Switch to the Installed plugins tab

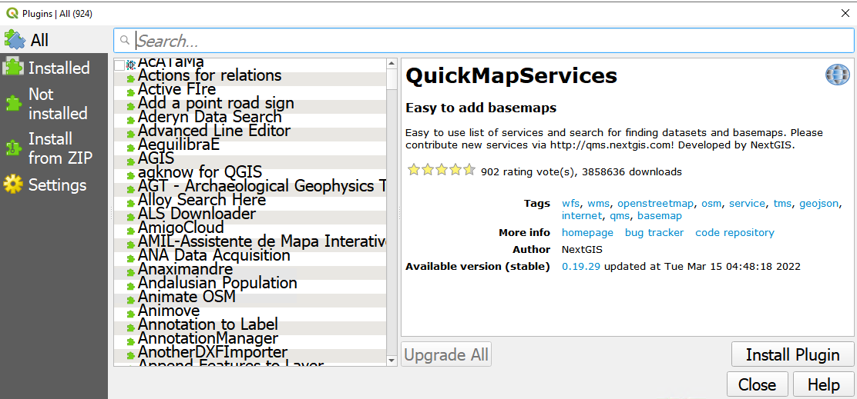click(x=54, y=68)
